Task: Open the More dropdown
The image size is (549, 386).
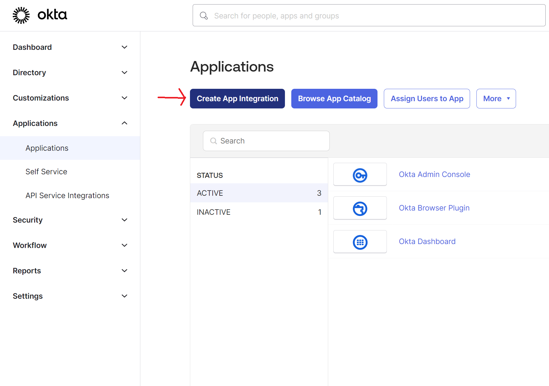Action: click(496, 98)
